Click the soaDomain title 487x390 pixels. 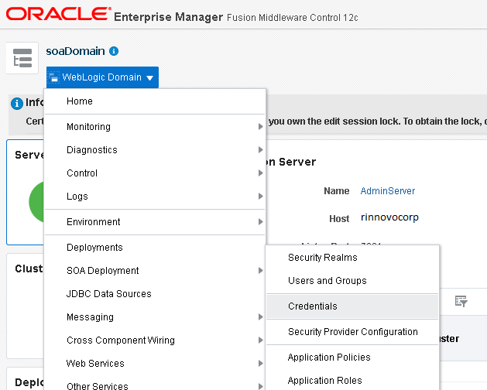coord(75,51)
